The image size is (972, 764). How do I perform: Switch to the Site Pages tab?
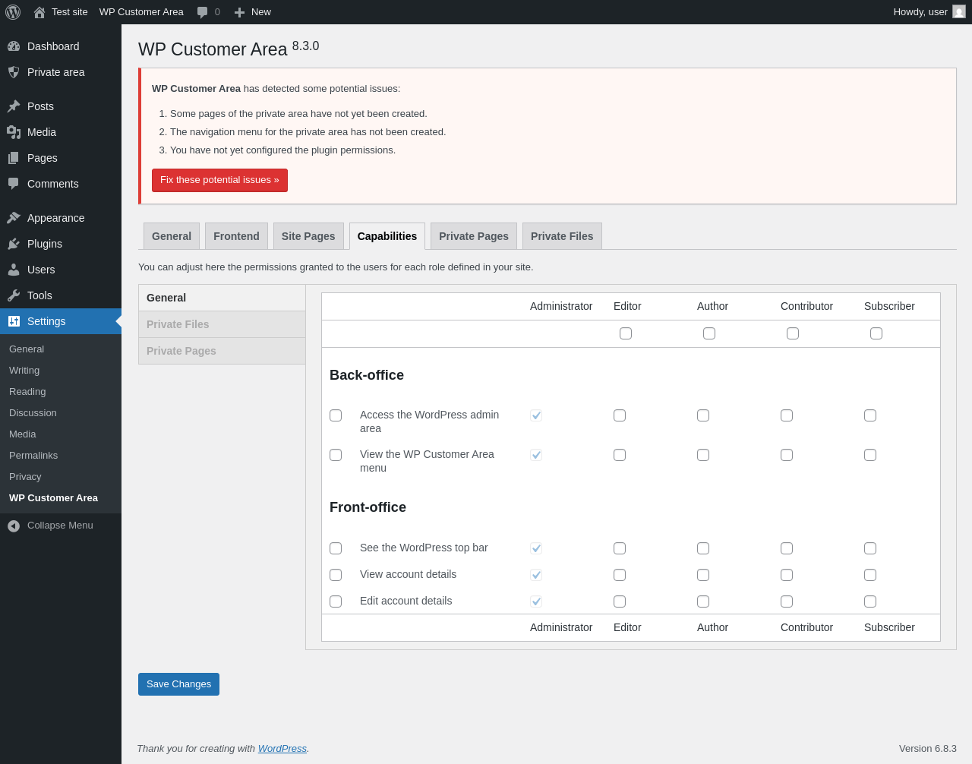click(x=308, y=236)
